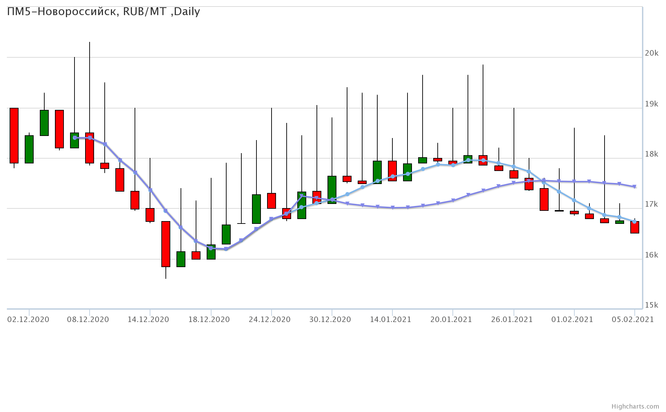Click the large red candle dropping below 16k

(x=166, y=244)
